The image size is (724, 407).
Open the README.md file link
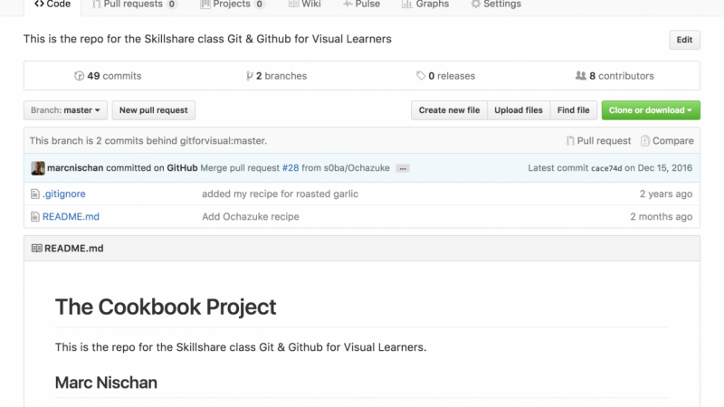[x=71, y=216]
